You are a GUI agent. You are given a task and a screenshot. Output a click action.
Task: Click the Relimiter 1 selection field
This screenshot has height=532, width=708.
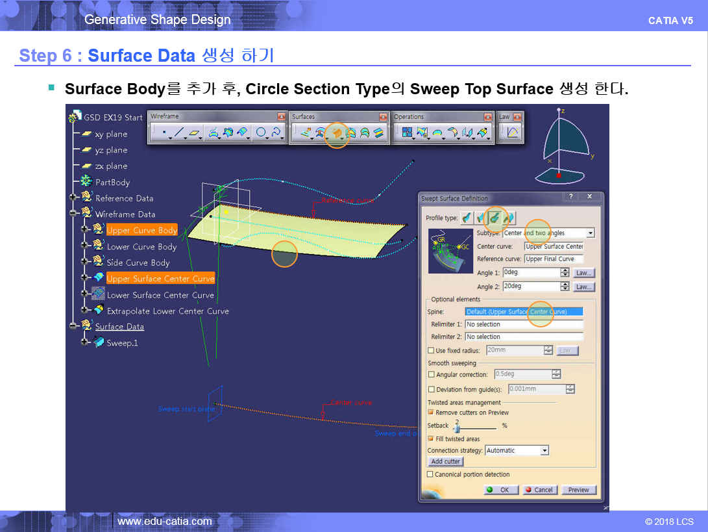524,324
